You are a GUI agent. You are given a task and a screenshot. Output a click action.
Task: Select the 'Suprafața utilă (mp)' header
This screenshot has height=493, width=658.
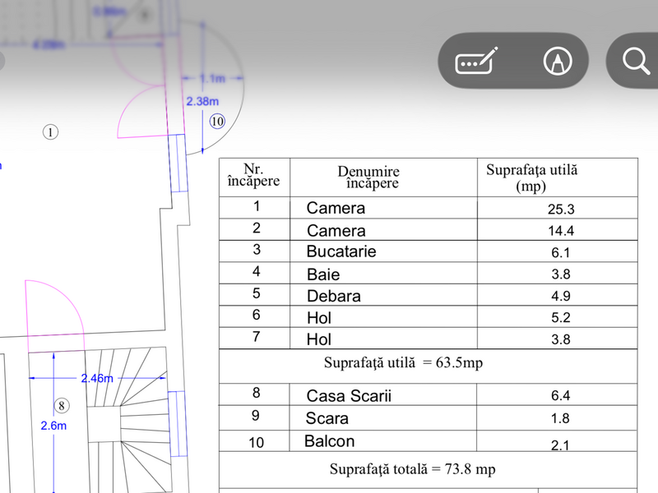[x=531, y=177]
